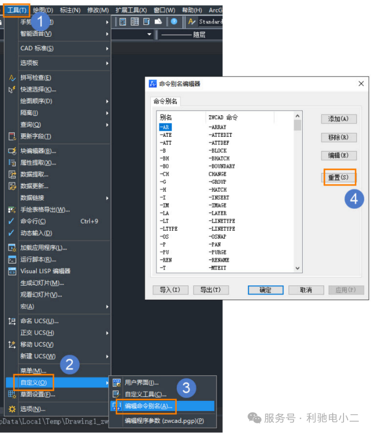
Task: Click the 取消 button
Action: [x=306, y=290]
